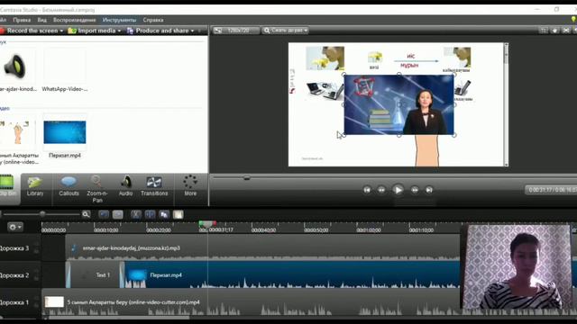Select the Перизат.mp4 thumbnail in Clip Bin
The width and height of the screenshot is (577, 324).
(x=65, y=132)
